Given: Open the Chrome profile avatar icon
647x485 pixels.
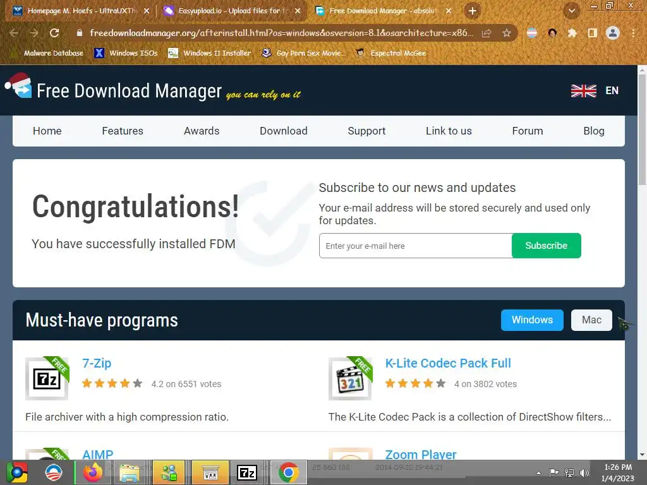Looking at the screenshot, I should click(x=613, y=33).
